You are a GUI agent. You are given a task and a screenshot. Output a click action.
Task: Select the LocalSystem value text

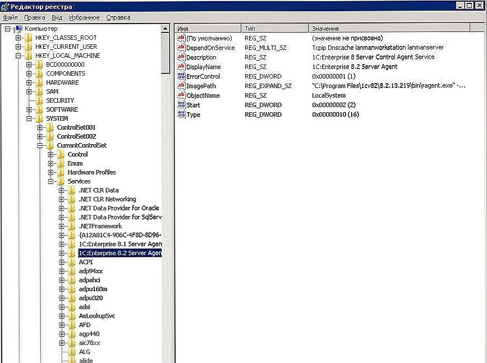point(329,95)
